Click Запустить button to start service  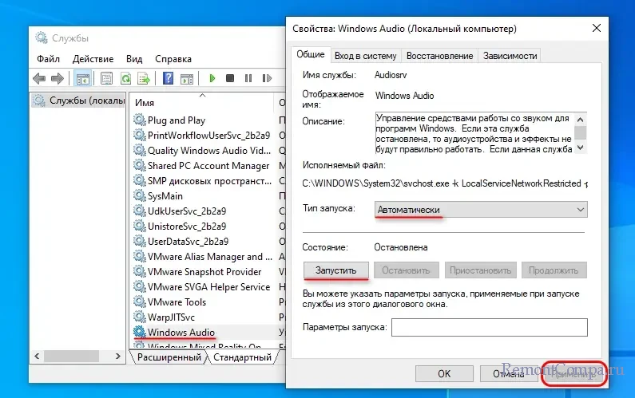click(x=335, y=270)
